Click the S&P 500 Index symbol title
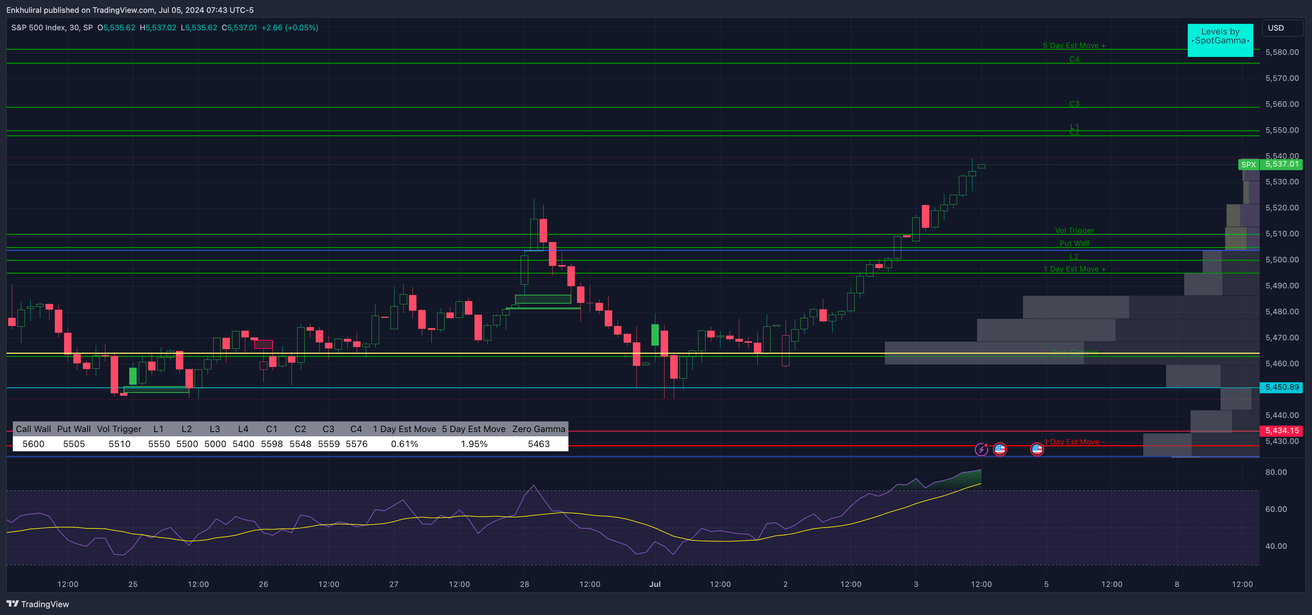The width and height of the screenshot is (1312, 615). pos(38,27)
